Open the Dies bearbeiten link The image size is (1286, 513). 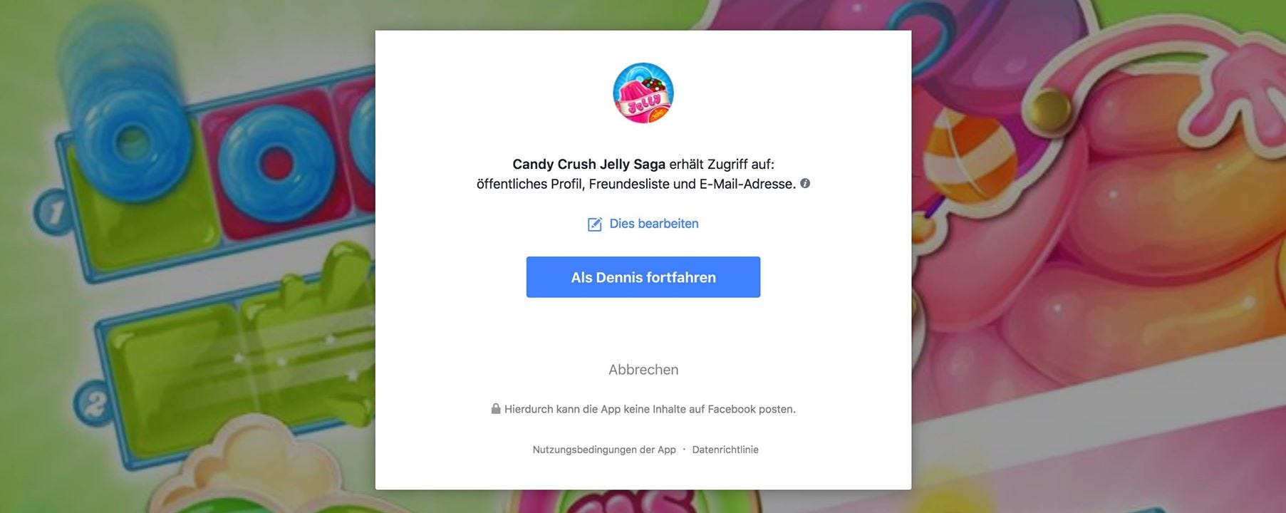coord(653,224)
